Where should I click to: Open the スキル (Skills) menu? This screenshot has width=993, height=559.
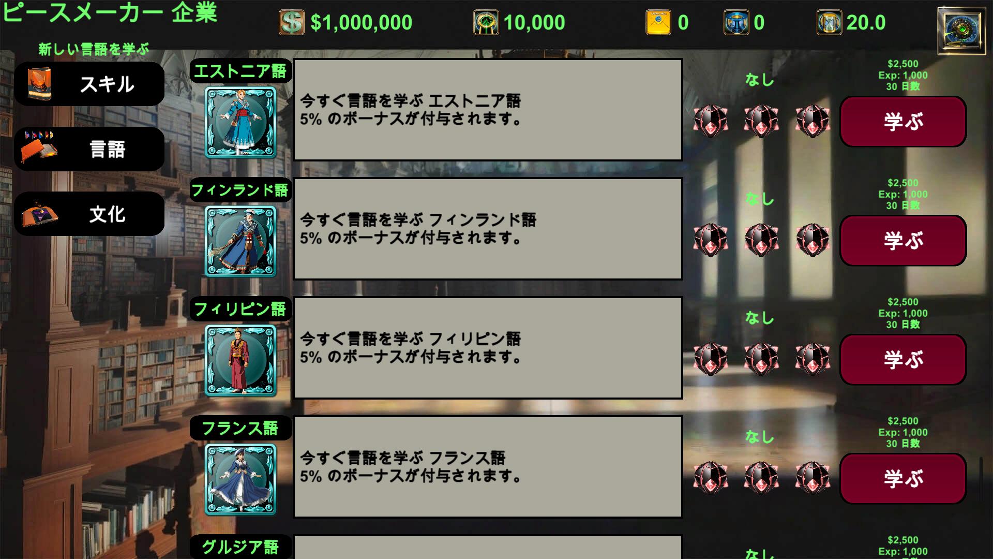coord(89,84)
